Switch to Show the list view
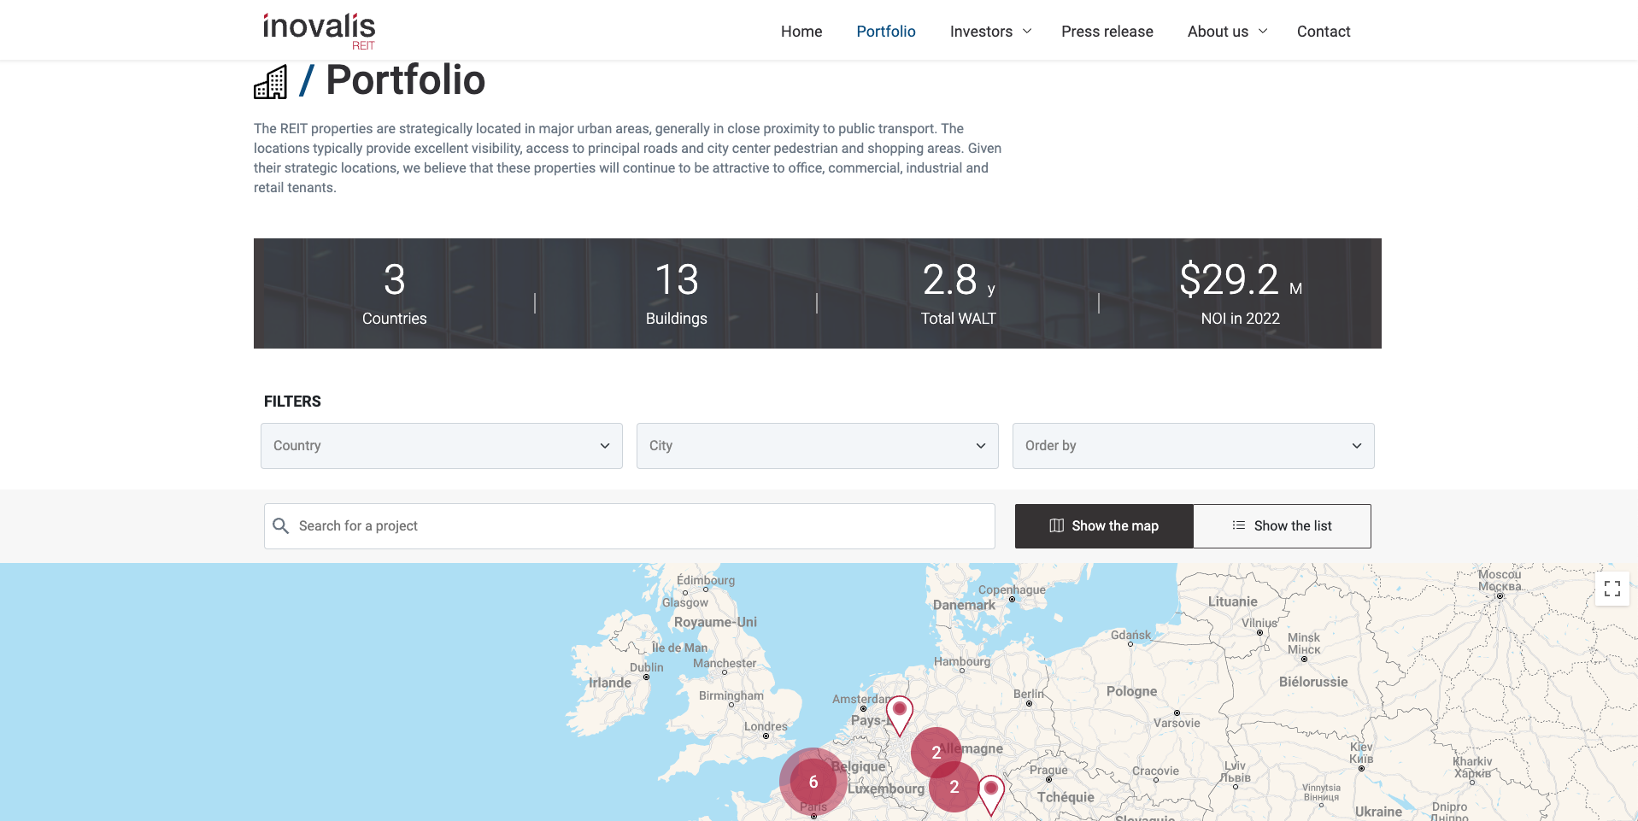 pos(1282,526)
